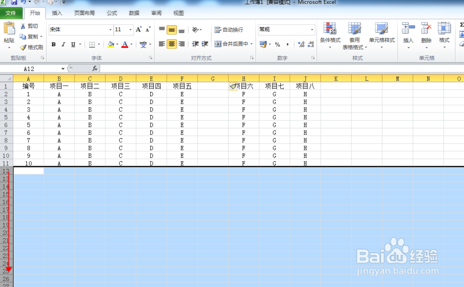Select the cell containing 编号

[x=28, y=86]
